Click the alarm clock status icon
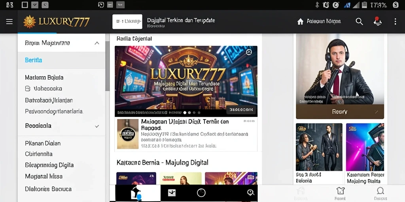This screenshot has height=202, width=405. point(326,5)
